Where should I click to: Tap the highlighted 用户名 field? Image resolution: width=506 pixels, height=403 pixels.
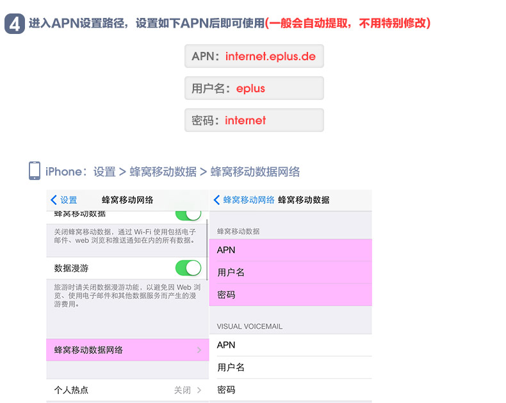(x=290, y=272)
